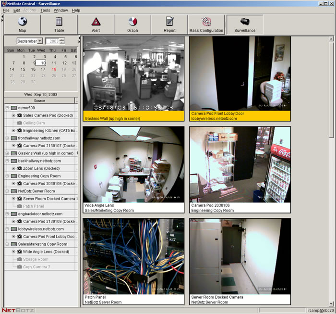The image size is (336, 314).
Task: Open the Alert view
Action: tap(96, 25)
